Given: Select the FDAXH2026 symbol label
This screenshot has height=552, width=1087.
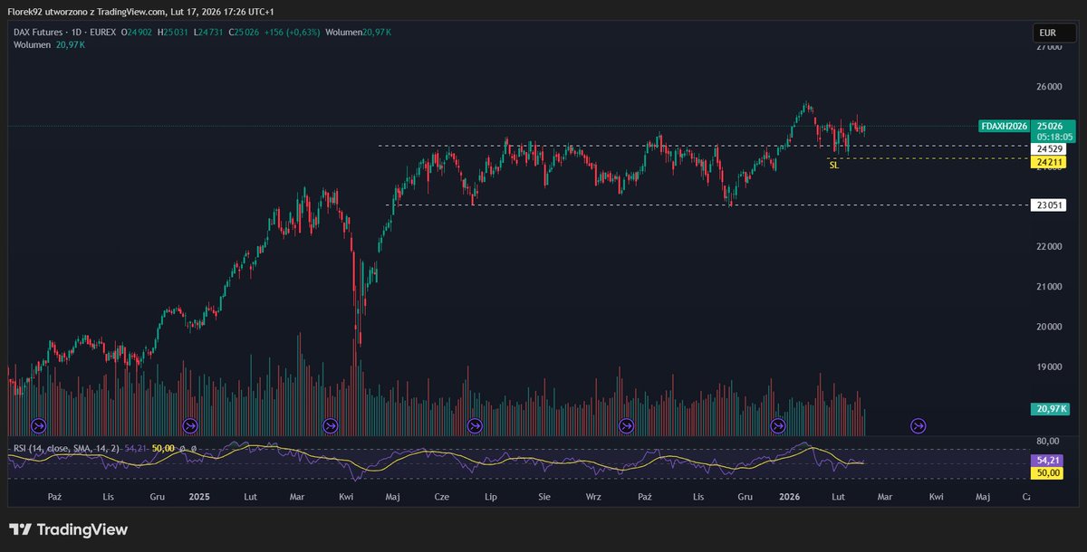Looking at the screenshot, I should (1005, 126).
